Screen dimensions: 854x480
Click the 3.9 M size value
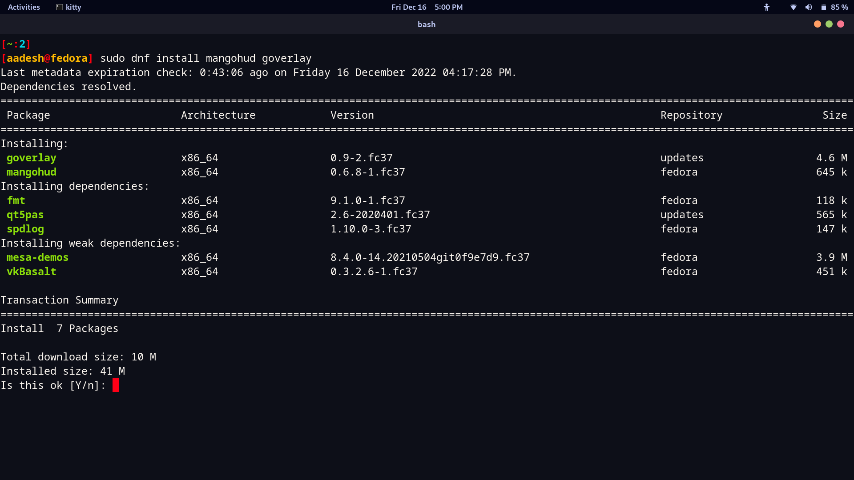pos(832,257)
